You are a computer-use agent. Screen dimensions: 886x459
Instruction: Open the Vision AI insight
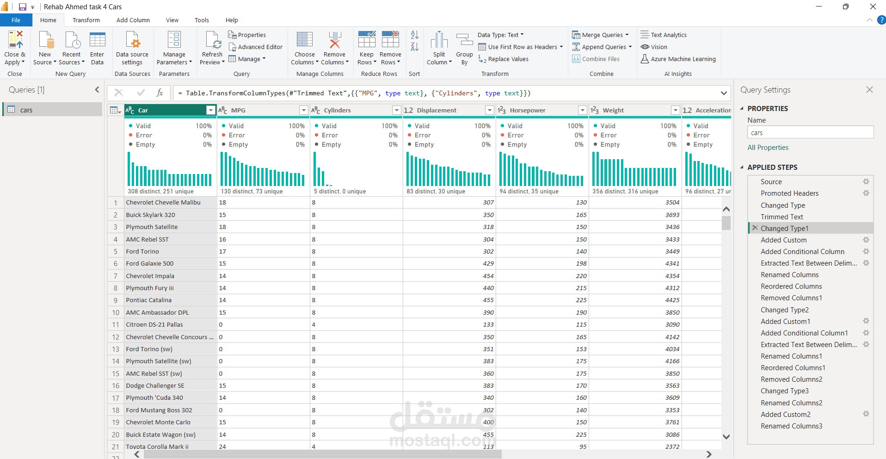[x=654, y=47]
